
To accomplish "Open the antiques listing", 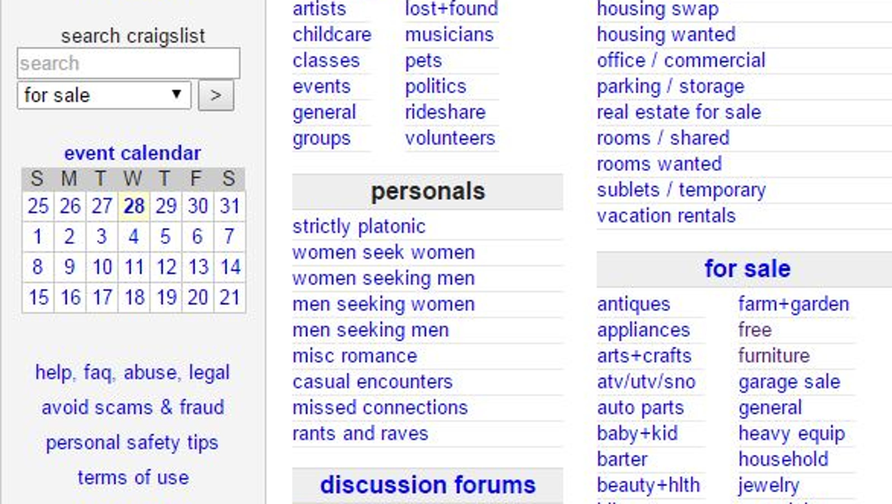I will coord(634,305).
